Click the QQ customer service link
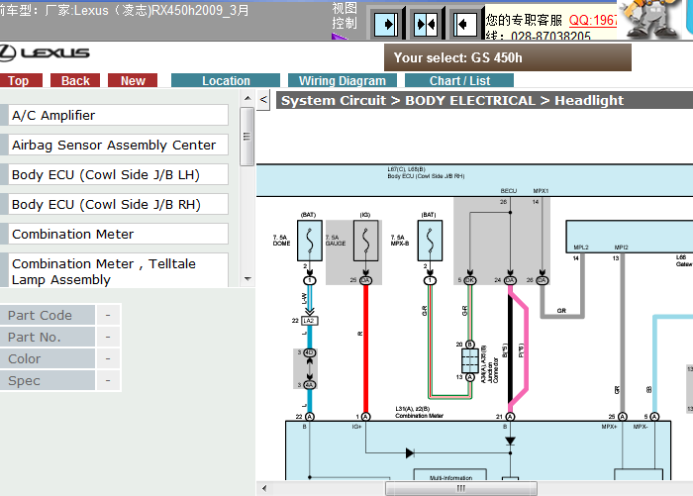This screenshot has height=496, width=693. click(x=593, y=20)
